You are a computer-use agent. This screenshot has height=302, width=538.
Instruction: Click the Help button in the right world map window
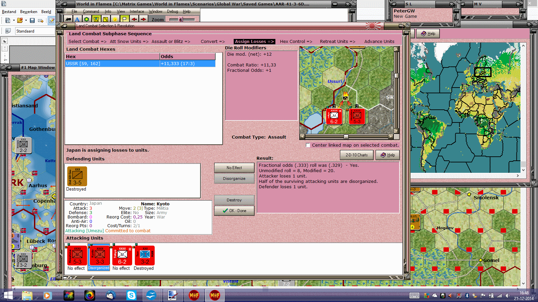coord(428,34)
